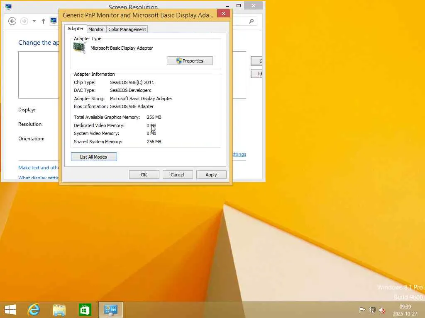Screen dimensions: 425x318
Task: Click the 'SeaBIOS Developers' DAC type value
Action: click(x=131, y=90)
